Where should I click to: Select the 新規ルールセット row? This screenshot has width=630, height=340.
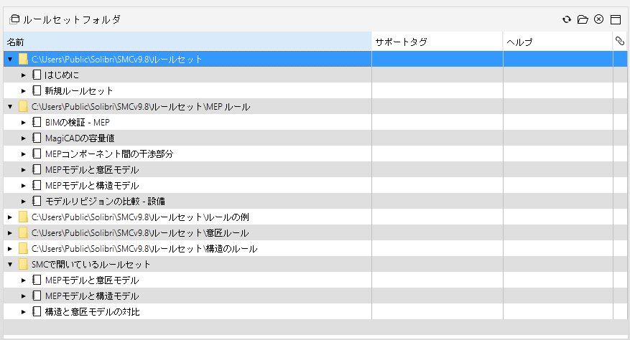pos(315,90)
